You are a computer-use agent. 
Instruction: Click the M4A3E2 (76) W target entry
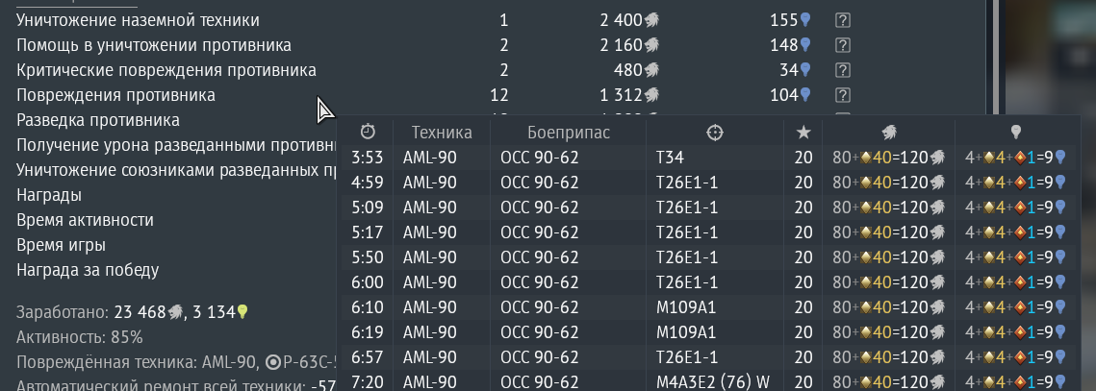(x=715, y=382)
